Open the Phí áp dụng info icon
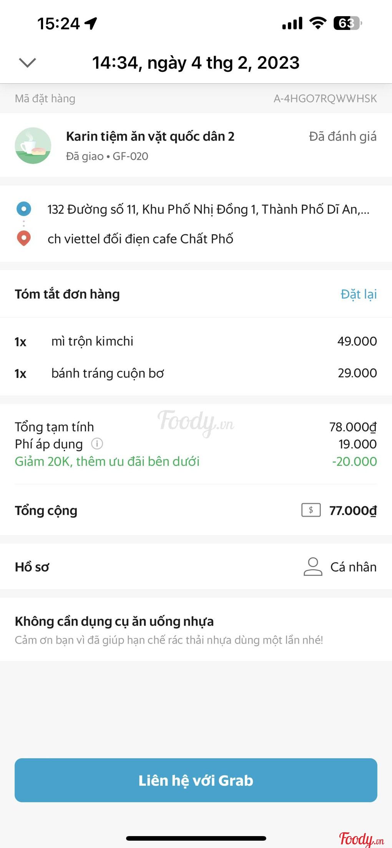Image resolution: width=392 pixels, height=848 pixels. (x=97, y=444)
